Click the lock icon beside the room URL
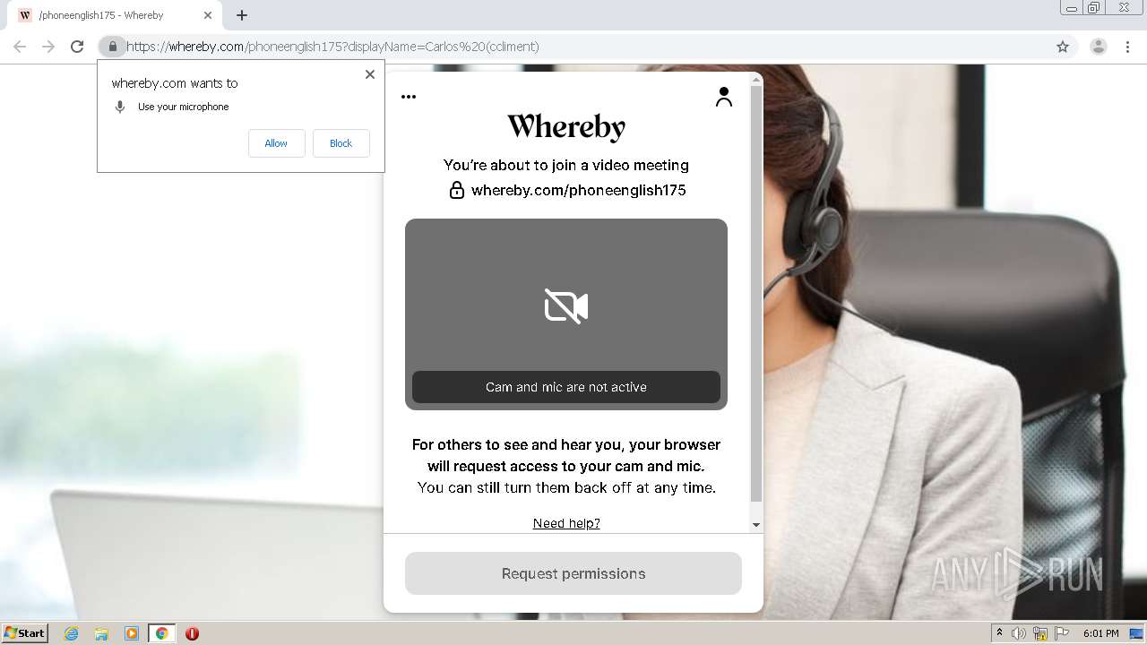 click(x=457, y=190)
